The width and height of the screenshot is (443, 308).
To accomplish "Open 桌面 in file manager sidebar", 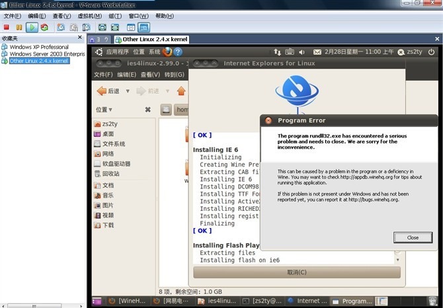I will [x=104, y=134].
